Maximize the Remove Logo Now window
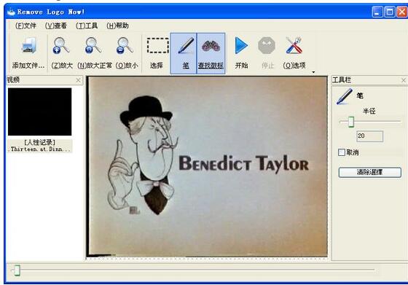This screenshot has width=408, height=285. pyautogui.click(x=390, y=12)
